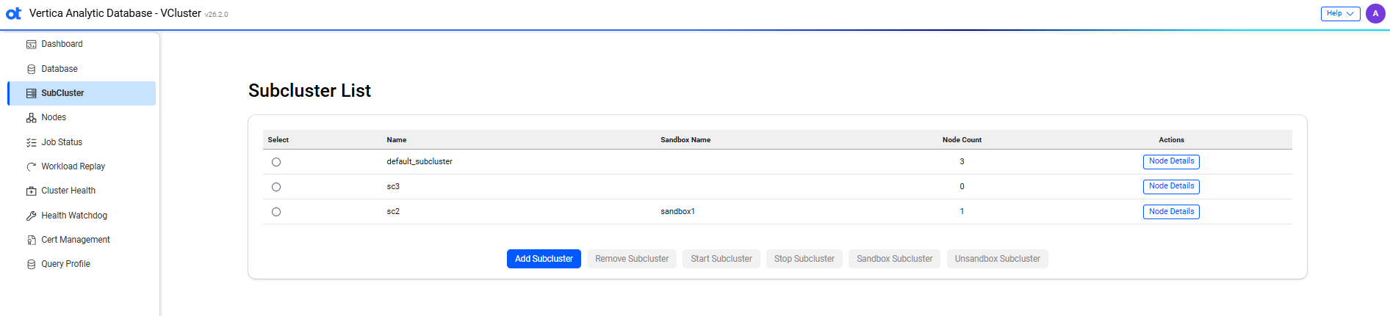Click the Nodes hierarchy icon
This screenshot has height=316, width=1390.
[x=32, y=118]
